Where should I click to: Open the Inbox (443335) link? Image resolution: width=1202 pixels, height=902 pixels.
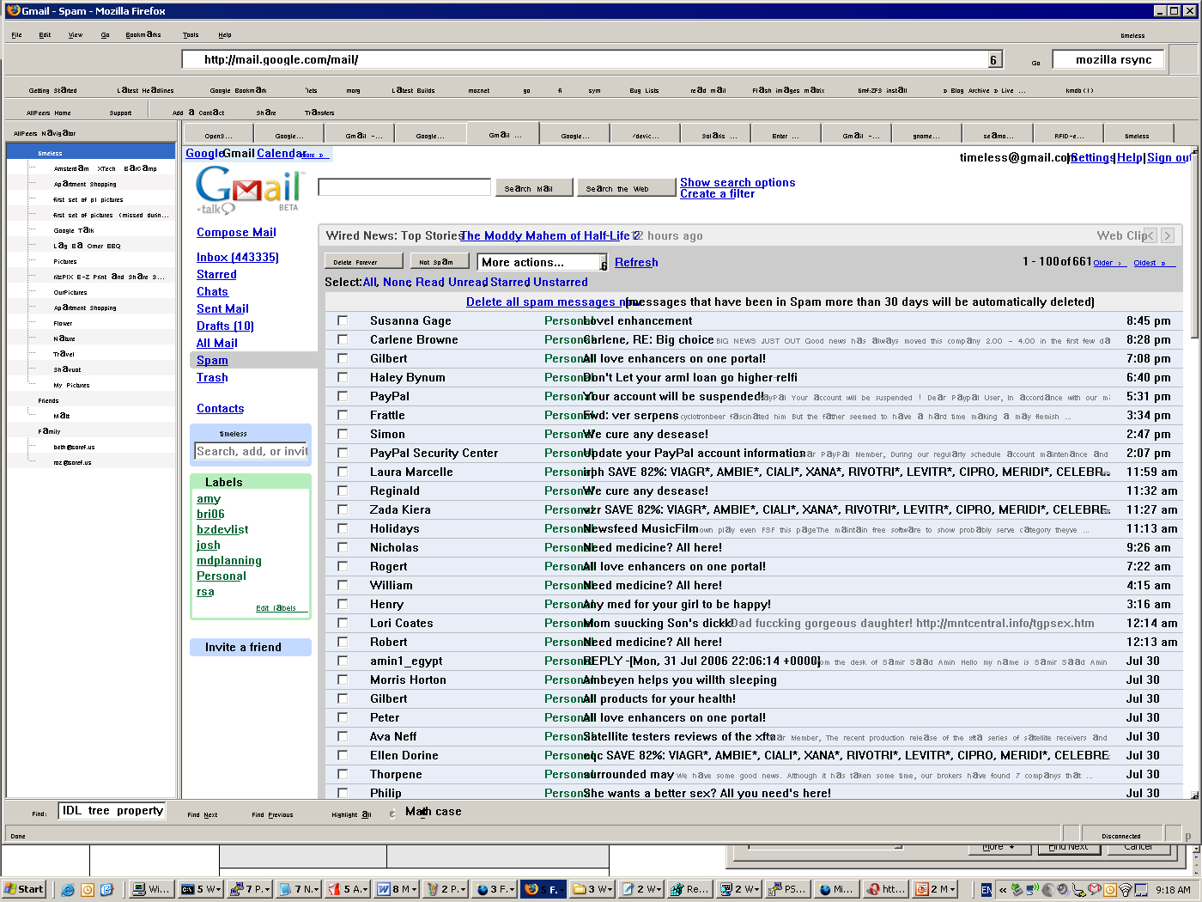(237, 257)
